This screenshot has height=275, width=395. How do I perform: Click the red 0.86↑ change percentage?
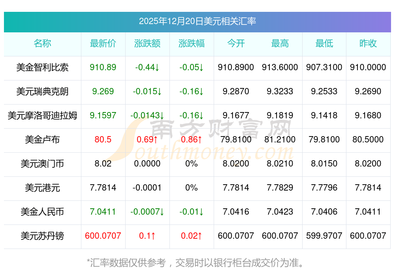pos(192,140)
